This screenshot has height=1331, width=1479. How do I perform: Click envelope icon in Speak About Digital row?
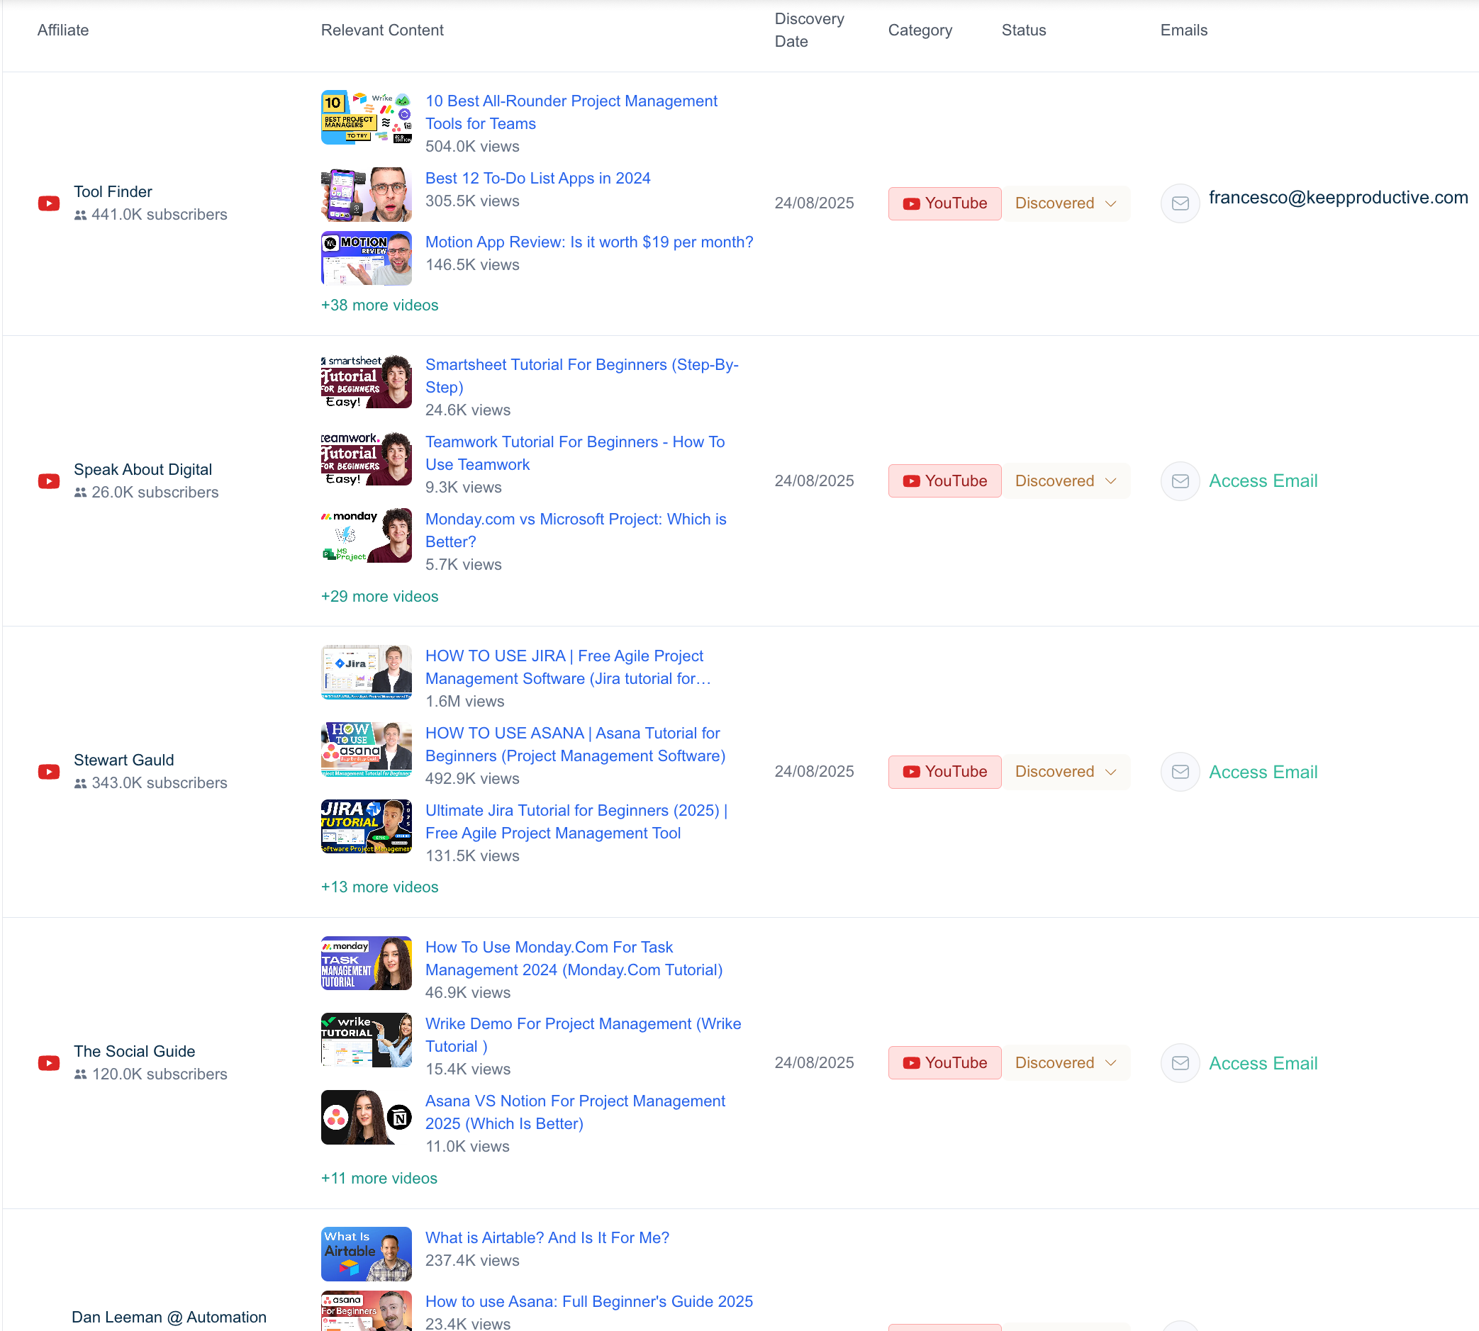coord(1180,481)
